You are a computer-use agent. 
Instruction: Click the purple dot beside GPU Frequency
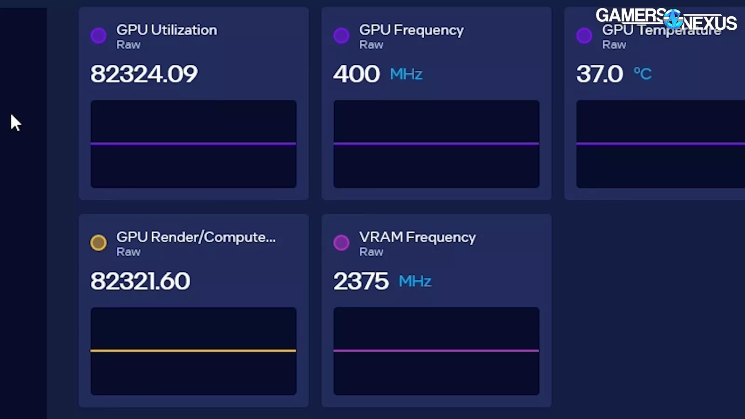click(x=341, y=35)
